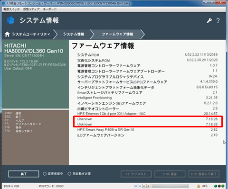Click the padlock encryption icon

coord(198,186)
